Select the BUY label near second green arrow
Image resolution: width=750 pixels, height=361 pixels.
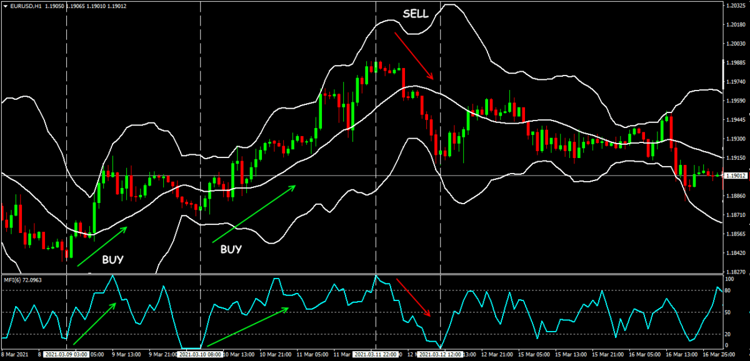coord(231,249)
